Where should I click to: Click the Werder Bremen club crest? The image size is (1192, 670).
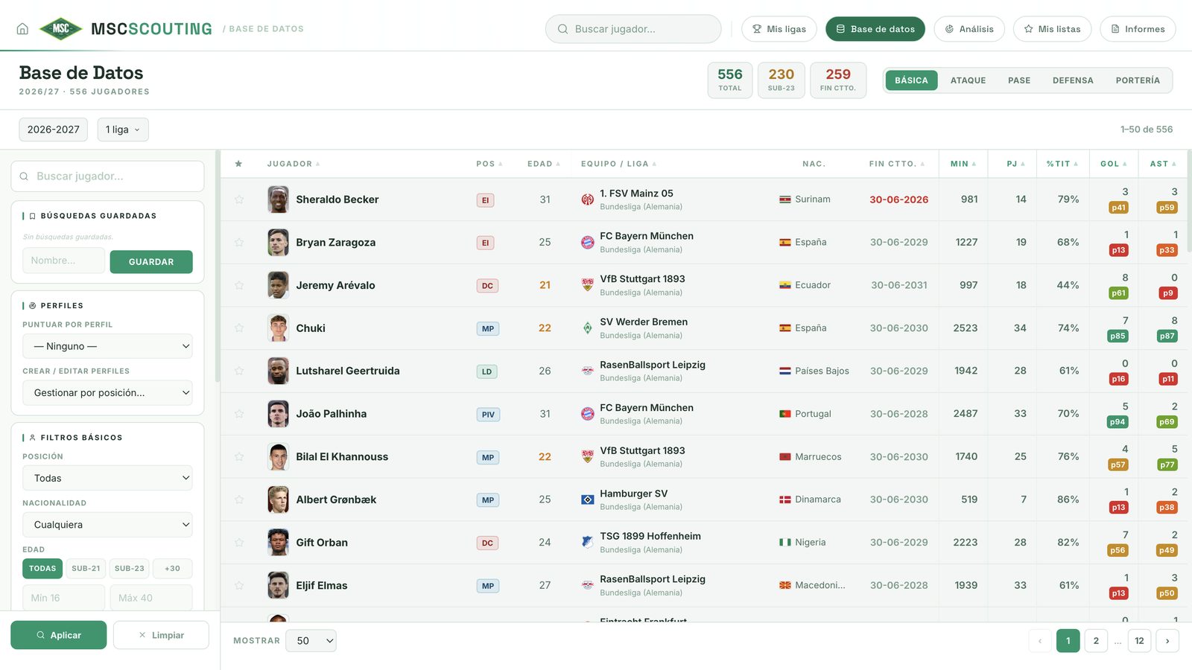pos(588,328)
